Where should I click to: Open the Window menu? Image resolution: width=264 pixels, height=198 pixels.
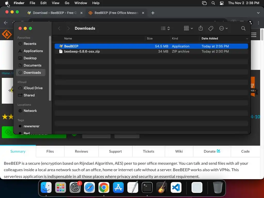(81, 3)
